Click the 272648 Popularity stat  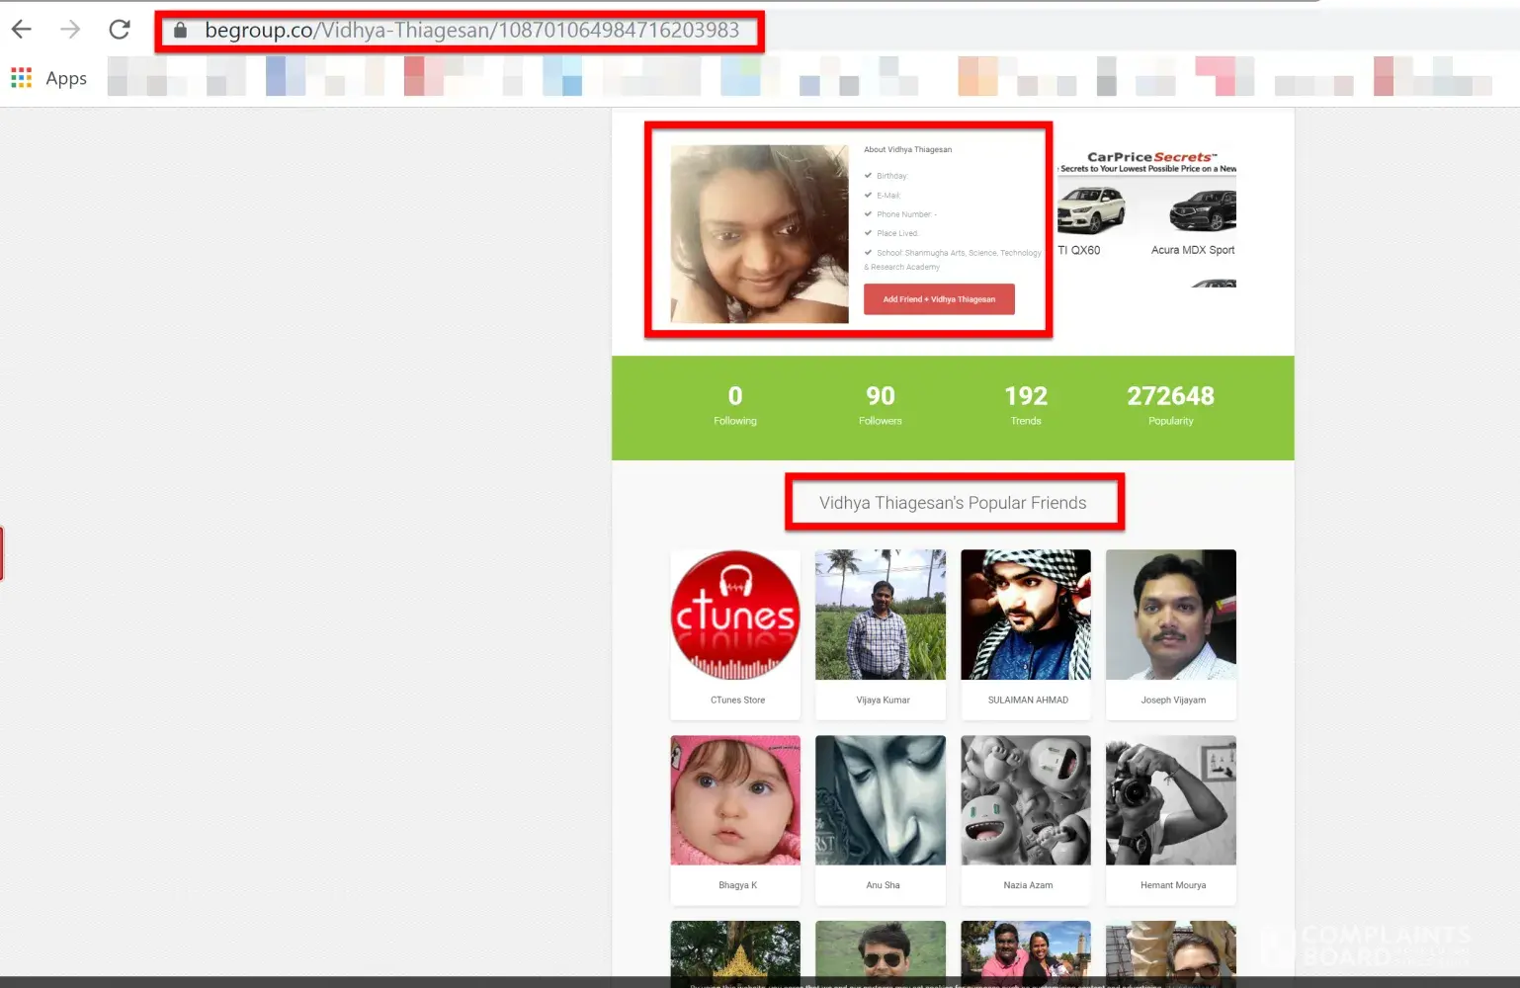tap(1170, 405)
